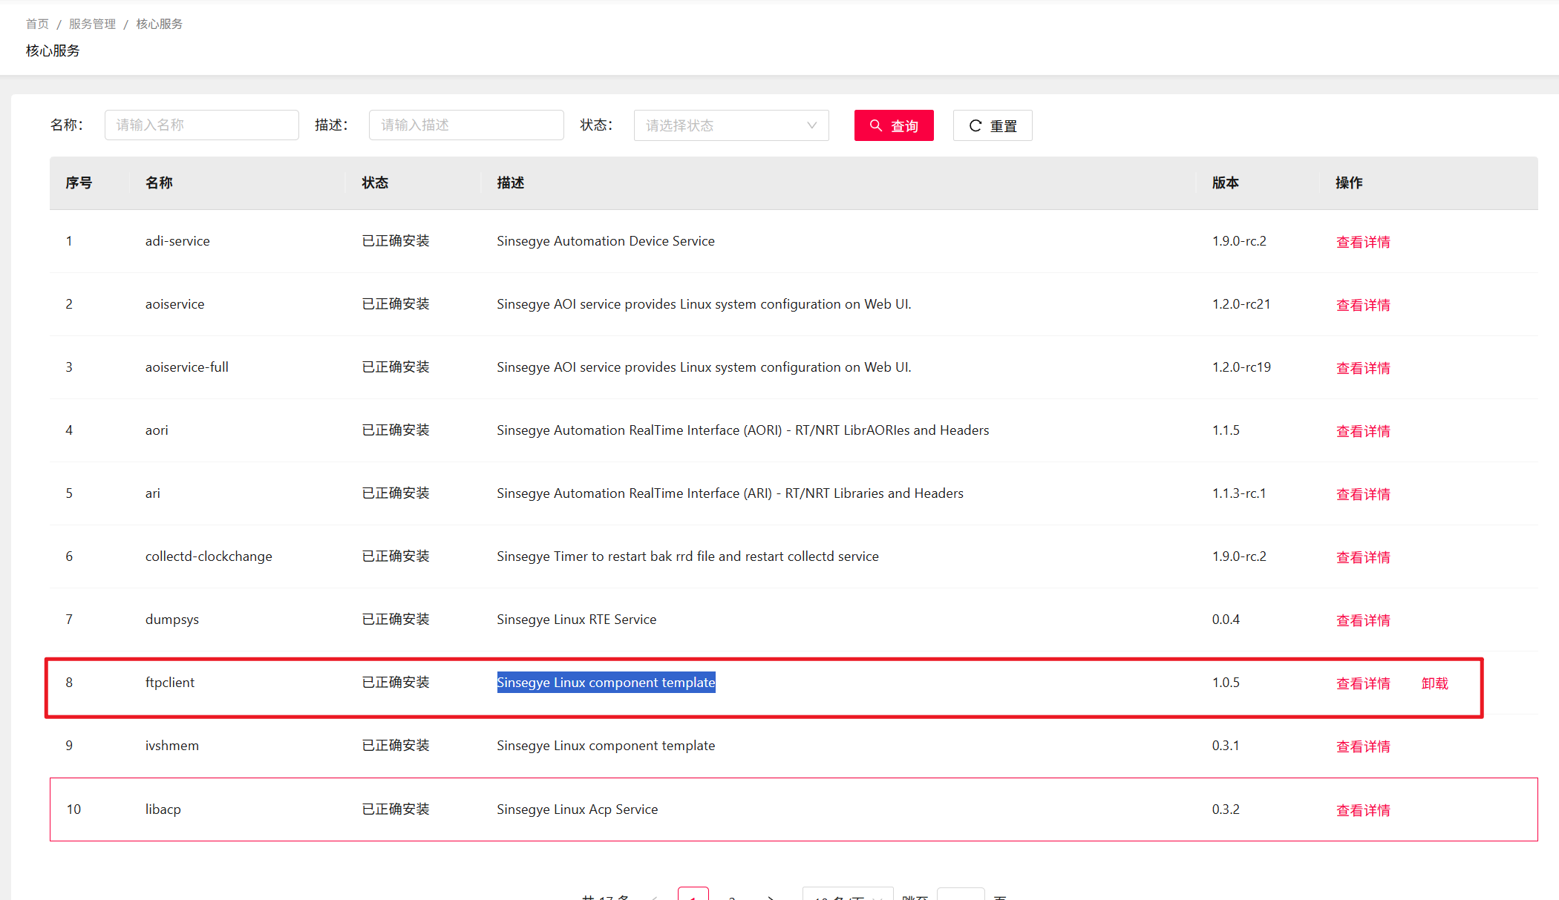Image resolution: width=1559 pixels, height=900 pixels.
Task: View details for ivshmem
Action: coord(1363,746)
